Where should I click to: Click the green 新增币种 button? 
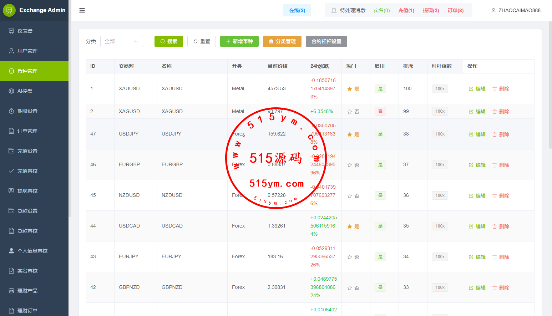point(239,41)
